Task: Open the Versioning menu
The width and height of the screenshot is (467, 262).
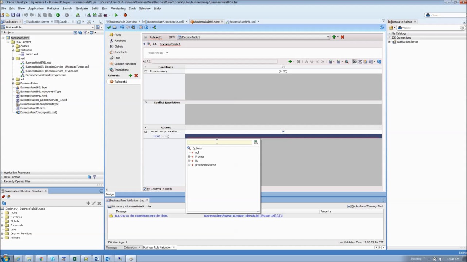Action: click(118, 8)
